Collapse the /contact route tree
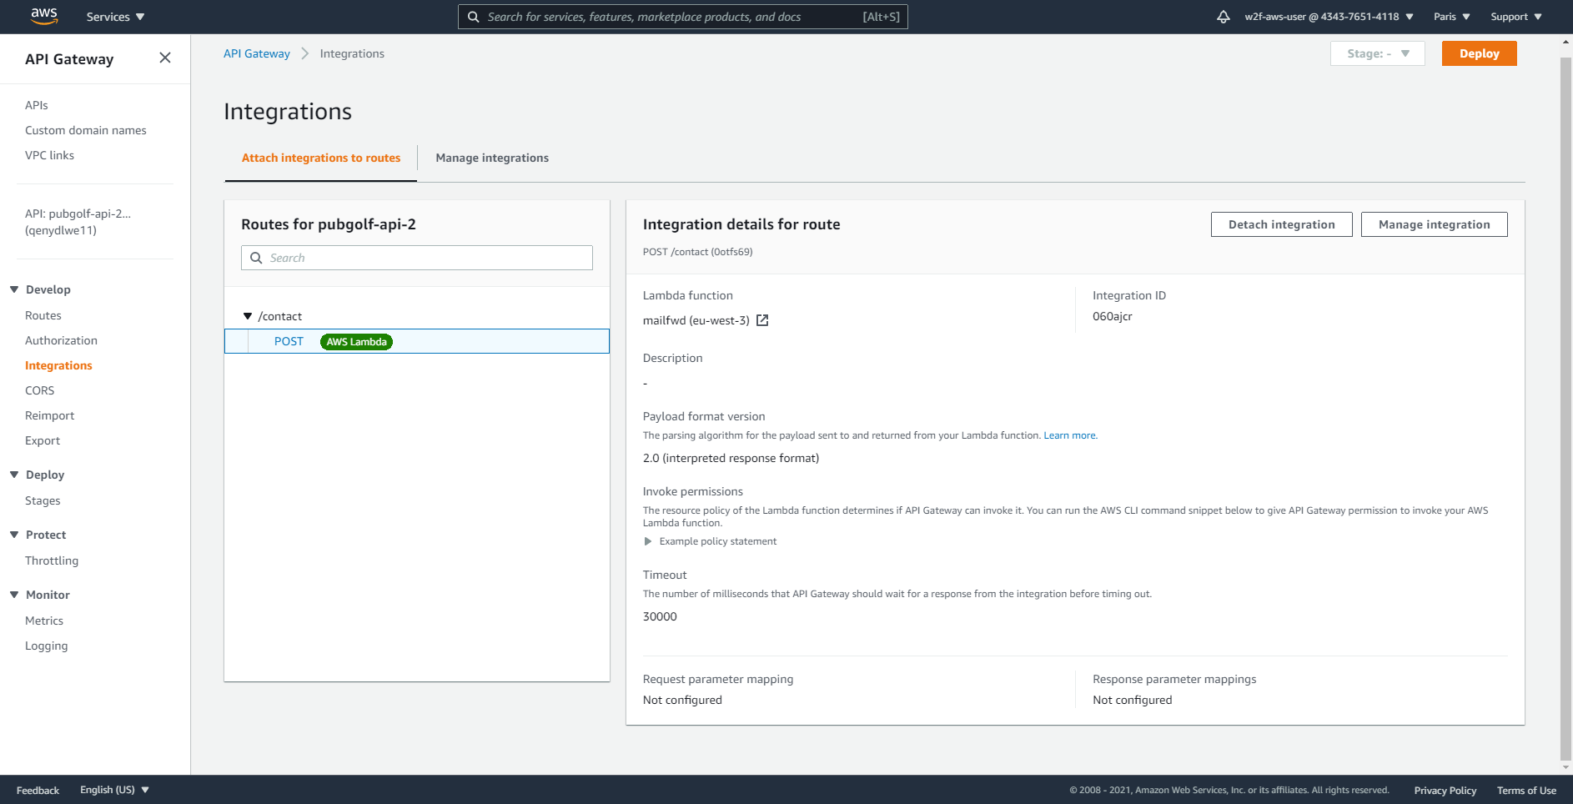The image size is (1573, 804). 248,316
